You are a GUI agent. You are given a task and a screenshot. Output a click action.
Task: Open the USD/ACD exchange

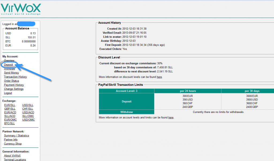click(x=28, y=112)
